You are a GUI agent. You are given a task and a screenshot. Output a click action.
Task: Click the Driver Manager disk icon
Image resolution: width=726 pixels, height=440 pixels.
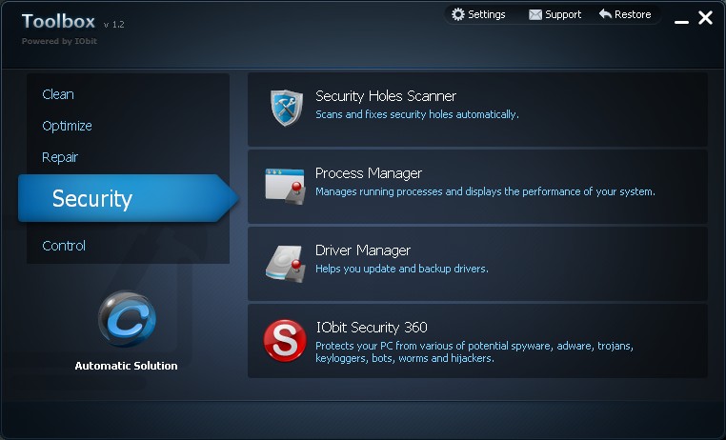tap(286, 264)
